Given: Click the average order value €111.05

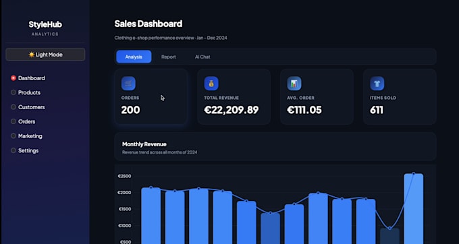Looking at the screenshot, I should 304,110.
